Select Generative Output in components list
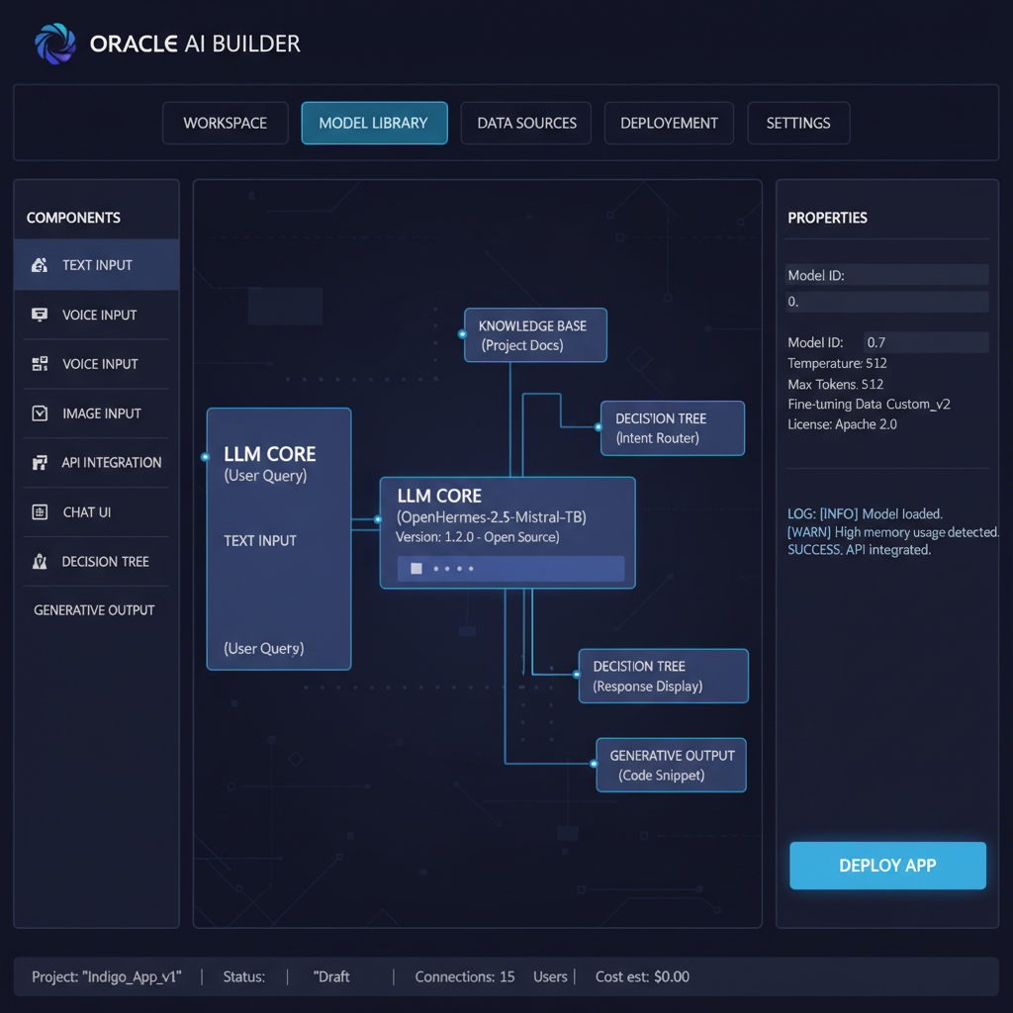1013x1013 pixels. (x=94, y=610)
